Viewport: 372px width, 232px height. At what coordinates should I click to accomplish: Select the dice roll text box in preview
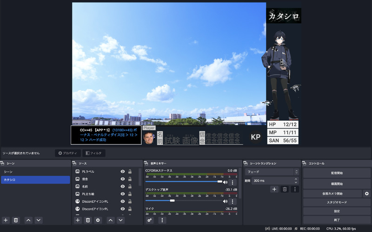(x=106, y=135)
